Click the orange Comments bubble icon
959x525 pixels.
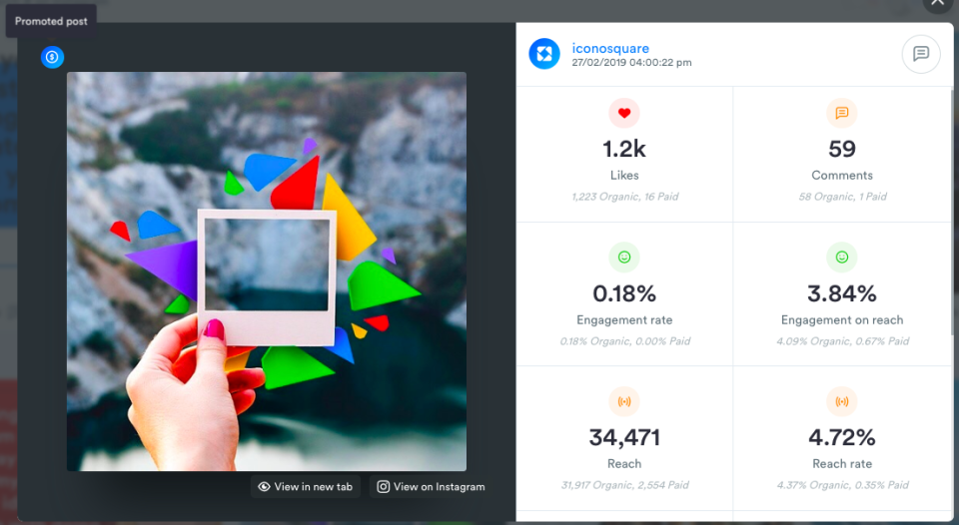coord(842,114)
